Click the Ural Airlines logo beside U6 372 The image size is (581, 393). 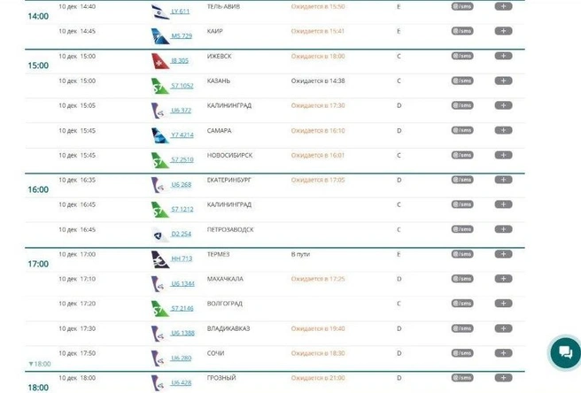(158, 111)
